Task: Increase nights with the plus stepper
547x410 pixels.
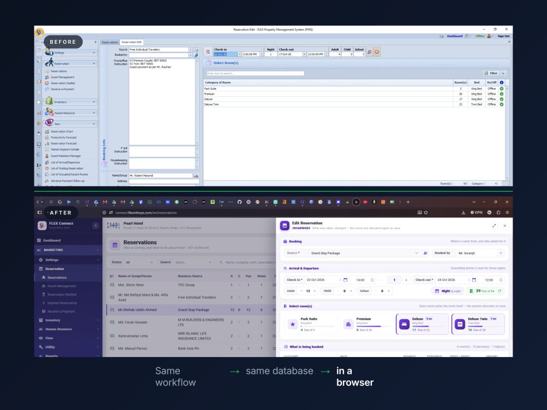Action: [406, 280]
